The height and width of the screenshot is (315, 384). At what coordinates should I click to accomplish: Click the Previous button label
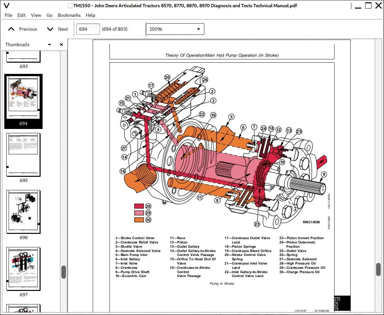(x=28, y=29)
